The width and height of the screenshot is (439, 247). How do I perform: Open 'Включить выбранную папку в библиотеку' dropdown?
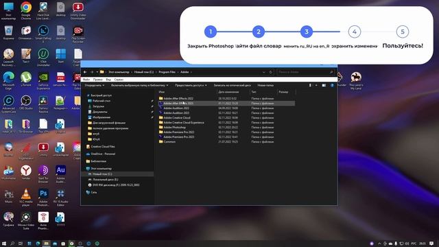coord(140,85)
